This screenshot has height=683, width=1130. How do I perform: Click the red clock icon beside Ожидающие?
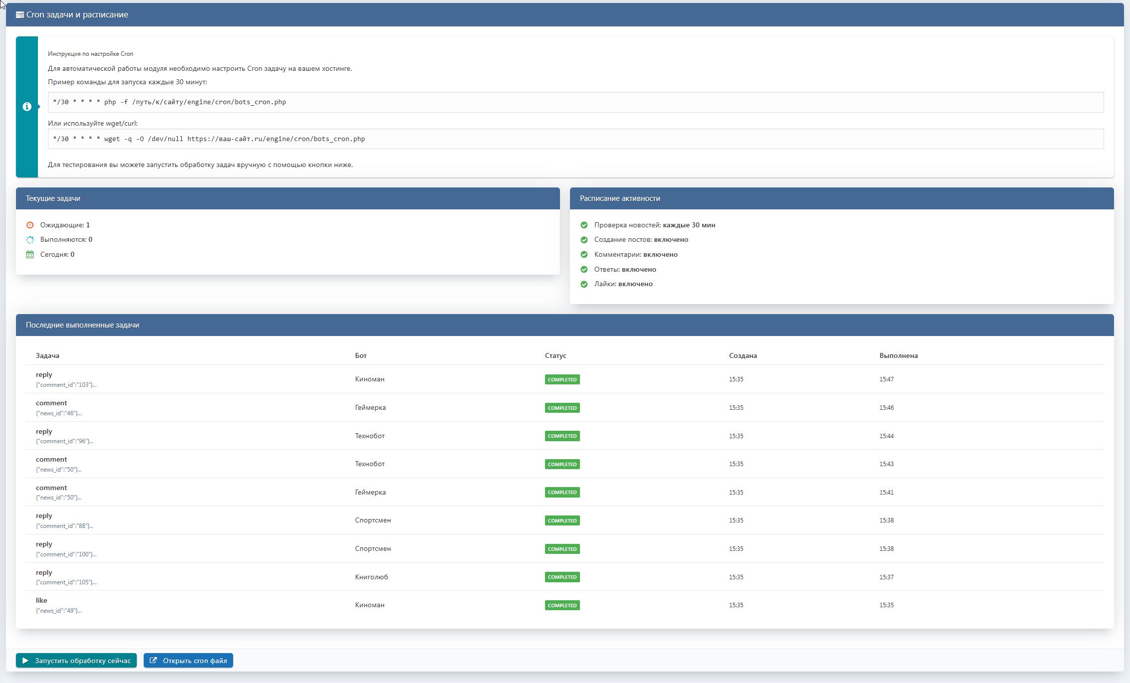click(x=30, y=225)
